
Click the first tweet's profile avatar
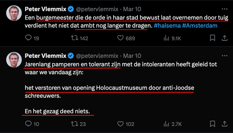tap(14, 13)
